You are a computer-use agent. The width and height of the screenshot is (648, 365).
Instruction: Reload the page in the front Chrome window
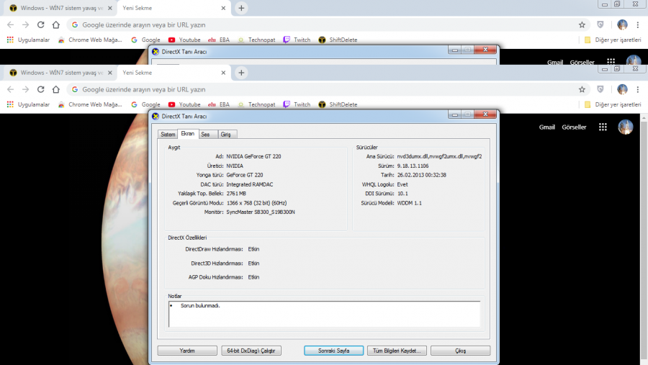pos(40,89)
